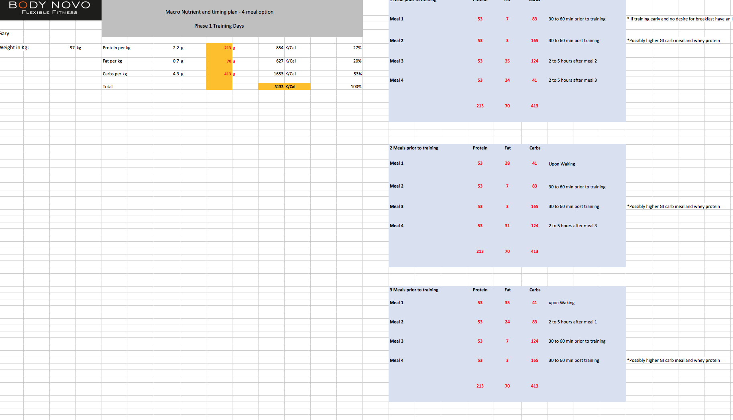
Task: Click the weight value cell '97'
Action: coord(72,48)
